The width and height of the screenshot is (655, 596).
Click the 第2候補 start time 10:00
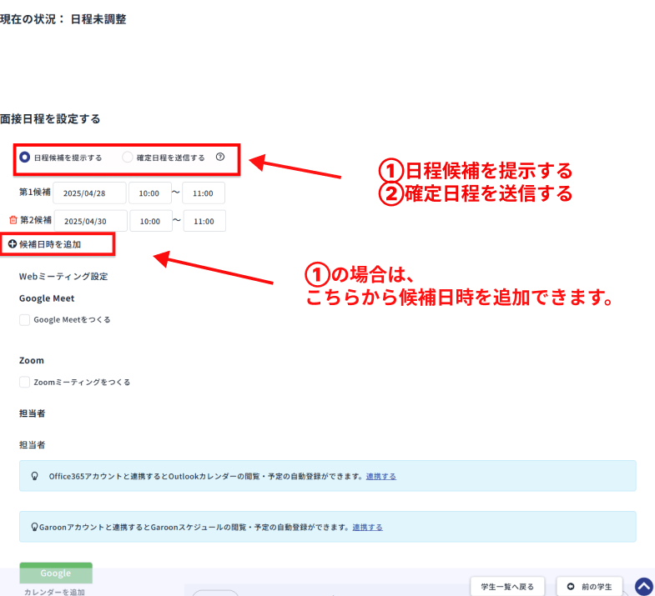(x=151, y=221)
